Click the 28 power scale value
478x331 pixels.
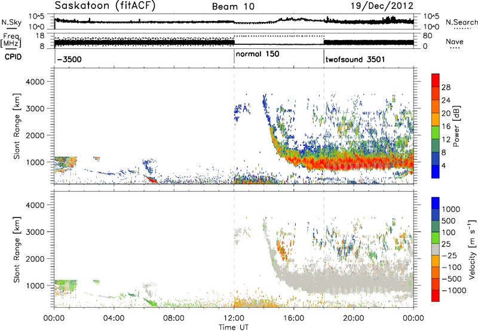click(x=446, y=87)
